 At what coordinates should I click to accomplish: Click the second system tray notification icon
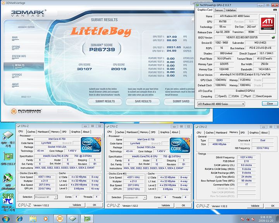point(248,219)
